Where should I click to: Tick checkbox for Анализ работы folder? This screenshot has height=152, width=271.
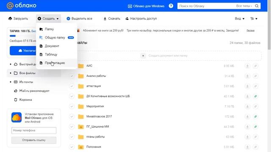click(x=72, y=76)
